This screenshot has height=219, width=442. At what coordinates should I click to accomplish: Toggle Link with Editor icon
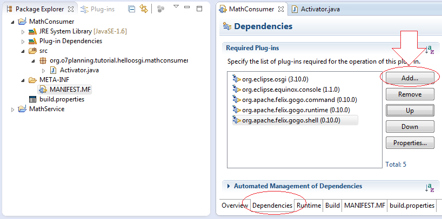[x=144, y=9]
